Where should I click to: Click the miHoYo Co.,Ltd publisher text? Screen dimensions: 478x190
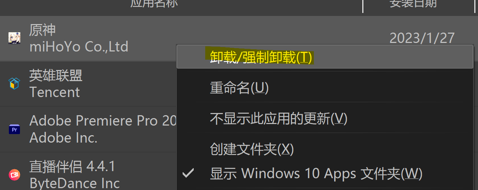(79, 47)
